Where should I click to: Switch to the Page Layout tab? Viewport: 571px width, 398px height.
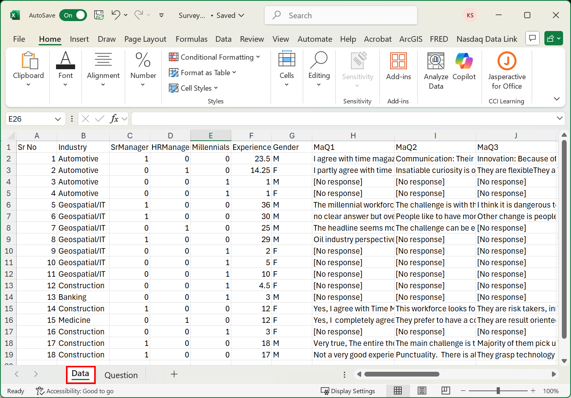pos(145,39)
